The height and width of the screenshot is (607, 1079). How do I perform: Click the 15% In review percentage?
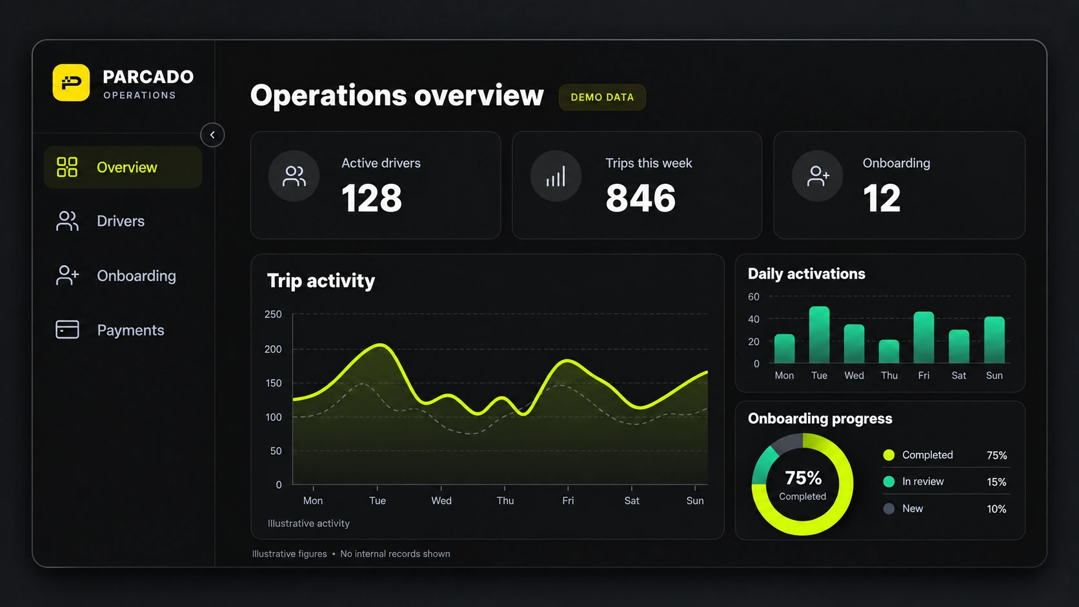coord(996,482)
